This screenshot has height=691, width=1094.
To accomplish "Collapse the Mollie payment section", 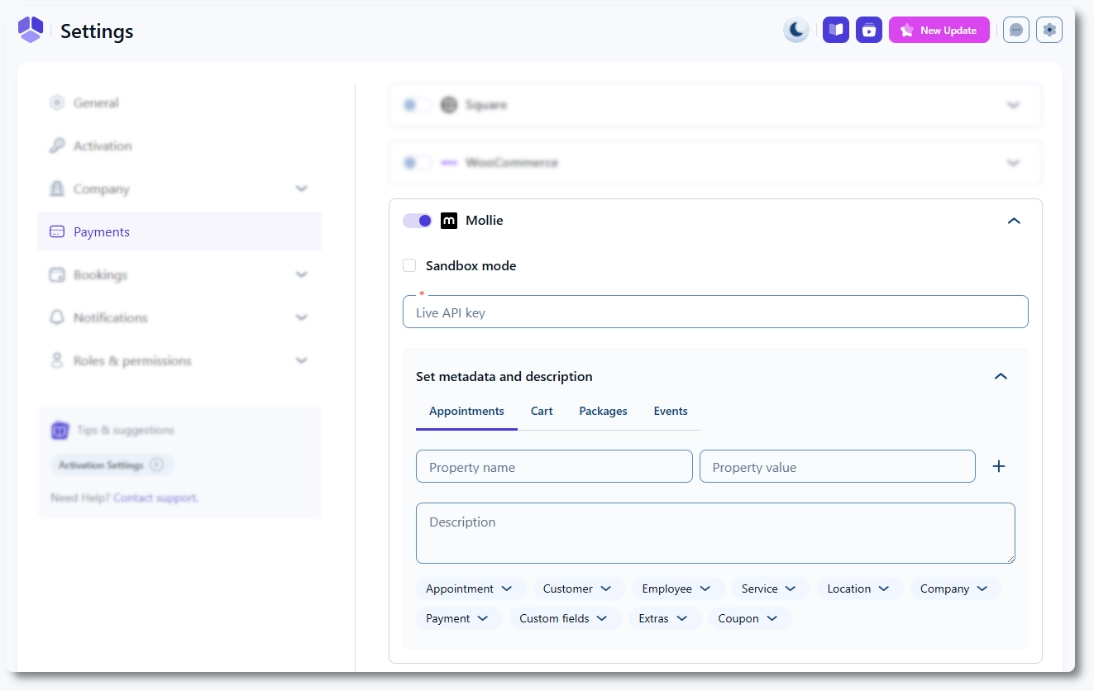I will (1014, 221).
